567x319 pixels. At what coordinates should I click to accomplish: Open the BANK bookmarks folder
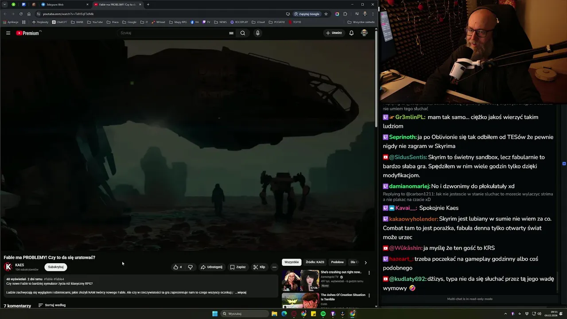coord(77,22)
